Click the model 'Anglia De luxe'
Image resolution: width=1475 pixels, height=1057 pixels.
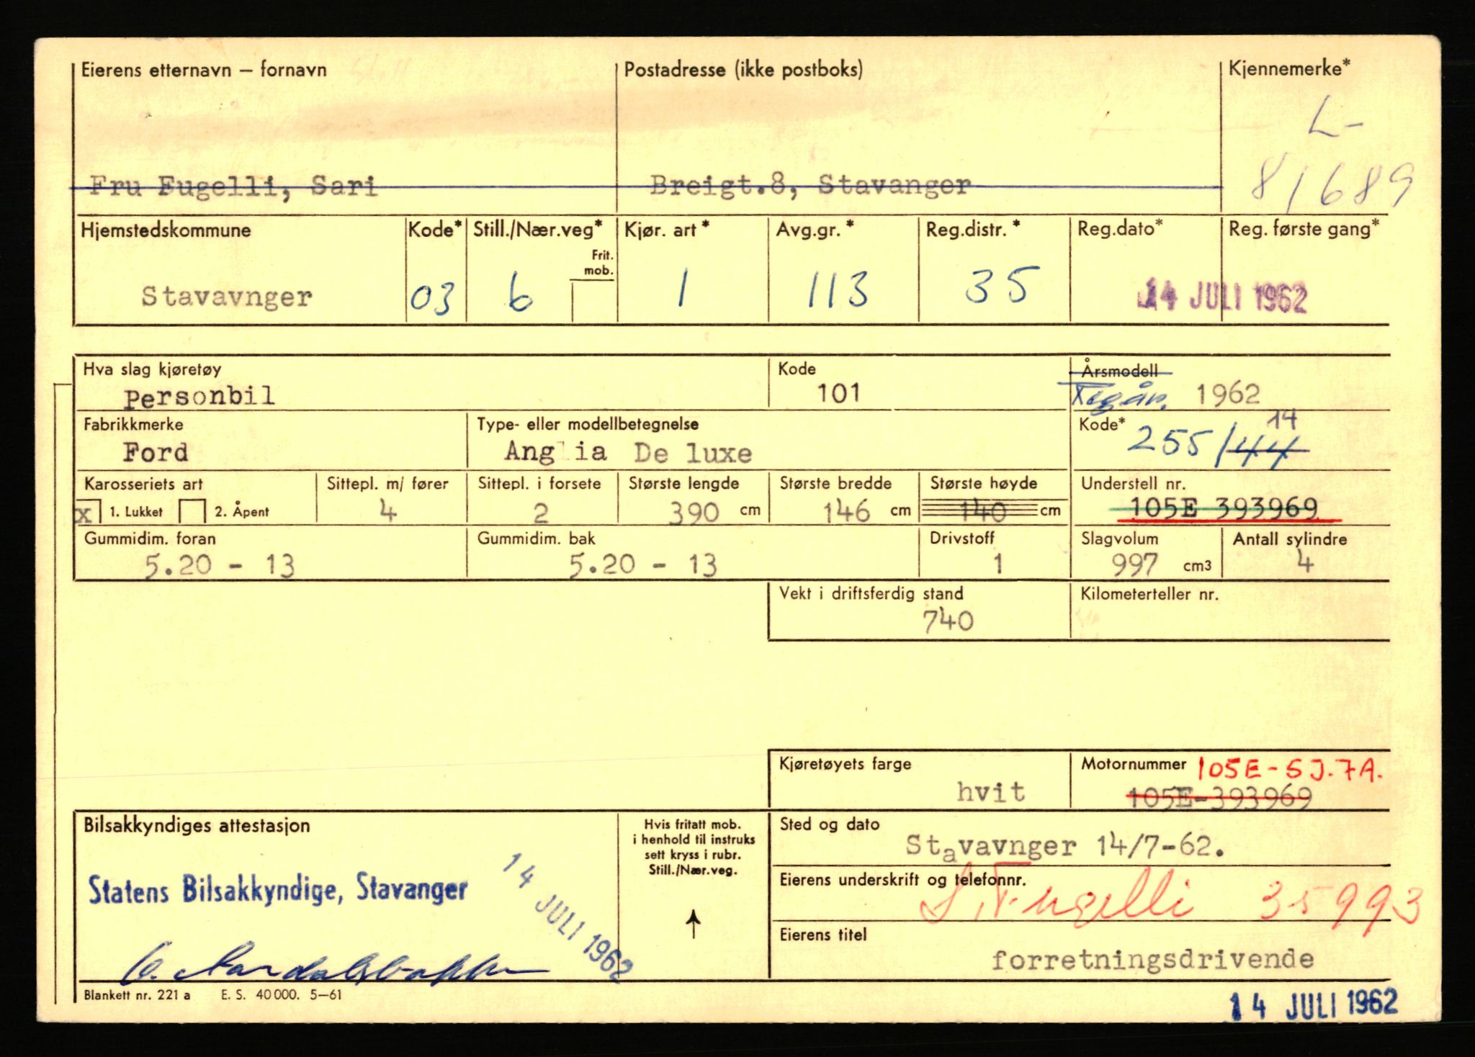628,452
